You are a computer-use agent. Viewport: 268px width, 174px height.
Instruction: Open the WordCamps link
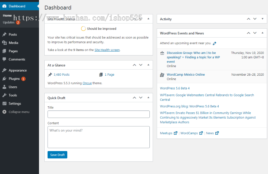point(189,133)
